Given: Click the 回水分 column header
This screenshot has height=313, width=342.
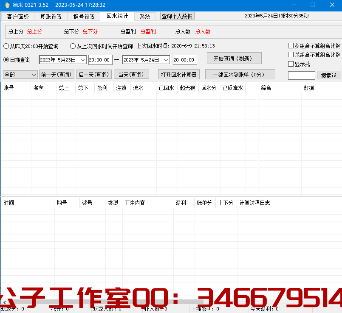Looking at the screenshot, I should click(x=209, y=88).
